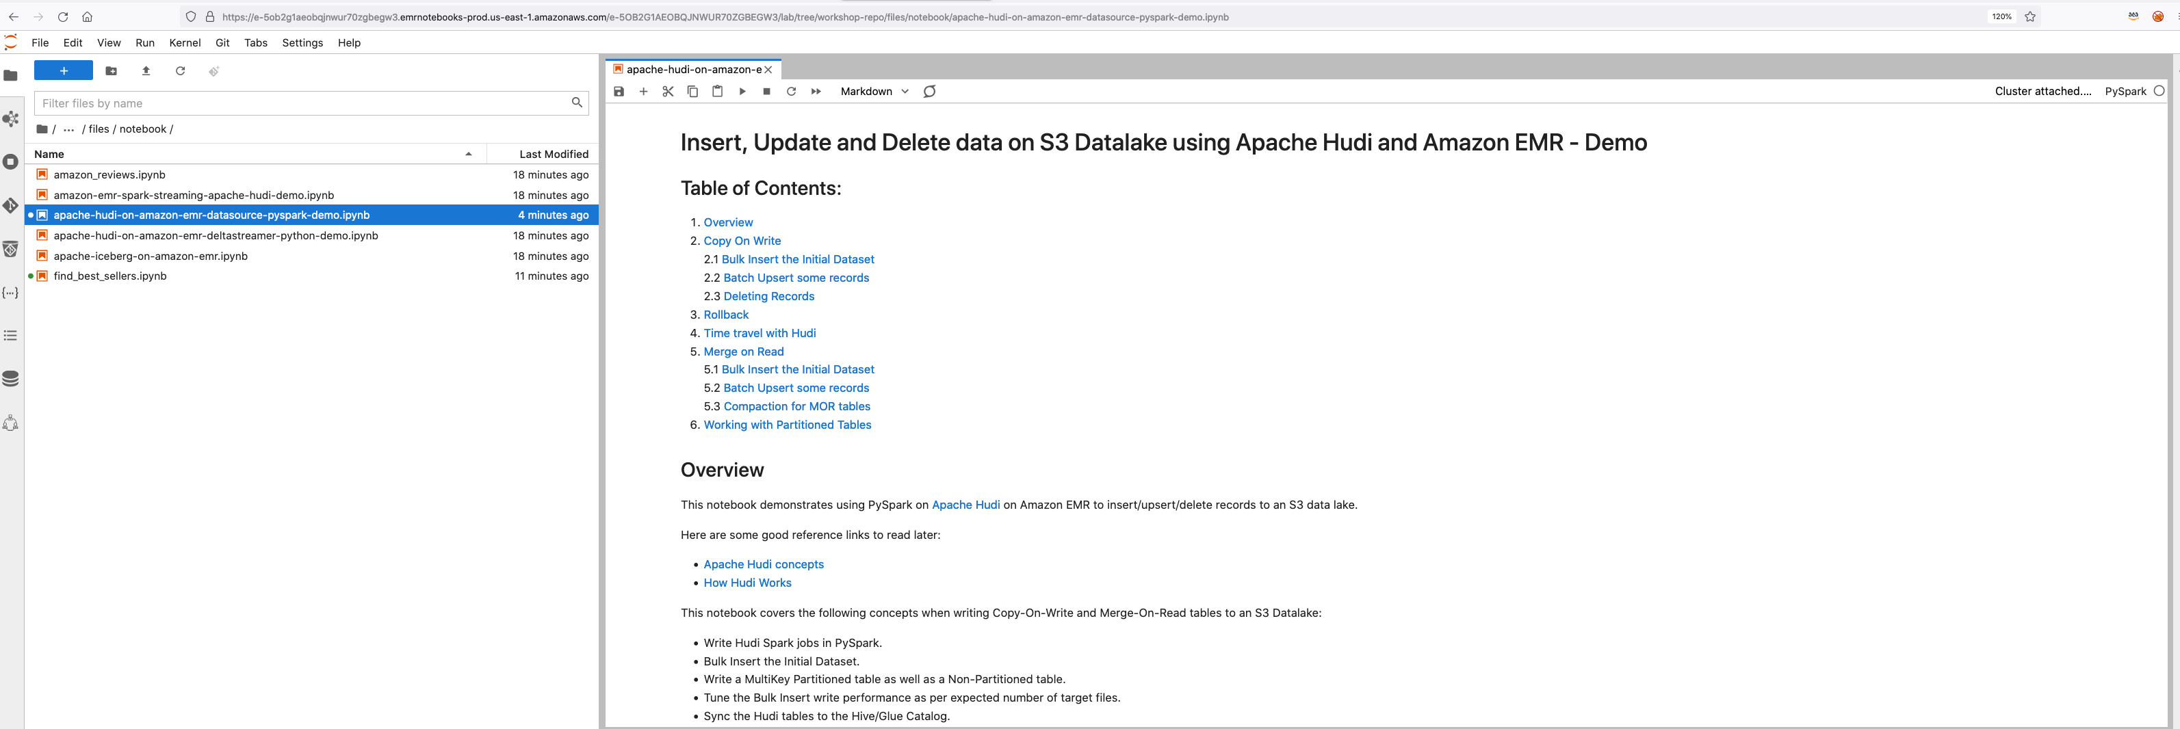This screenshot has height=729, width=2180.
Task: Click the Cluster attached status text
Action: tap(2043, 92)
